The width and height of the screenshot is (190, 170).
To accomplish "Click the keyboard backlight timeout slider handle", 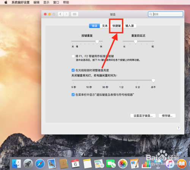I will 153,81.
